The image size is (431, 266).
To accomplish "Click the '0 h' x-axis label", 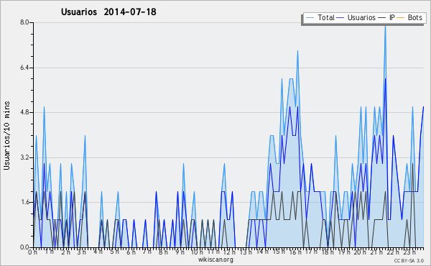I will [32, 252].
